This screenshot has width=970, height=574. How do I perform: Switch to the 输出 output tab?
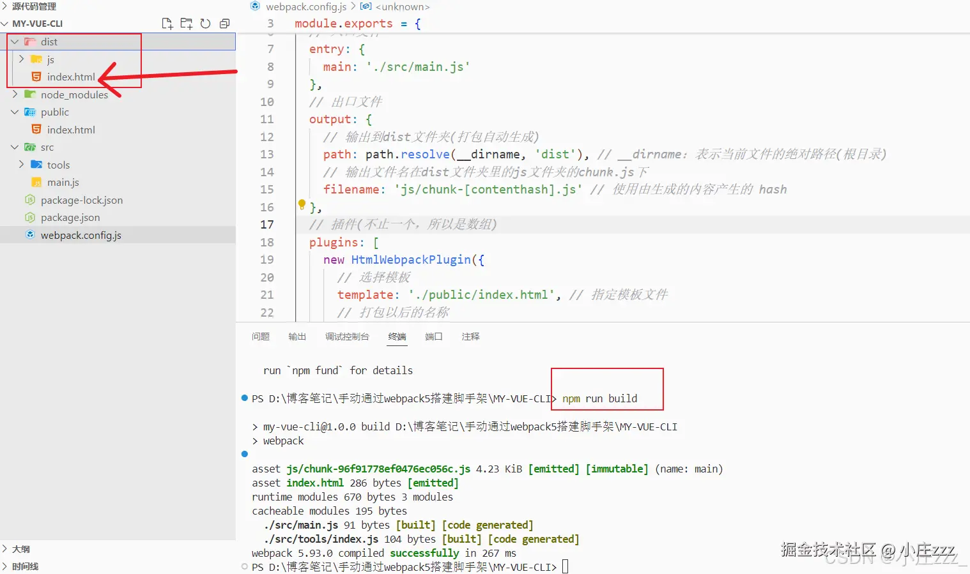point(297,336)
